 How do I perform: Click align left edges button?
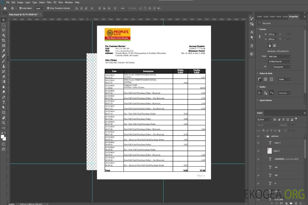pos(77,8)
